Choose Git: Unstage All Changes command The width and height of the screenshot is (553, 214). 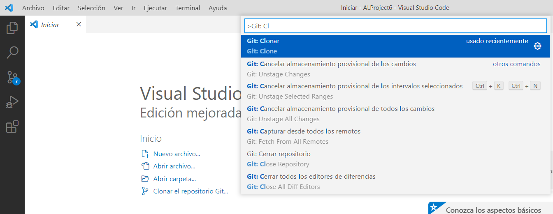click(395, 114)
